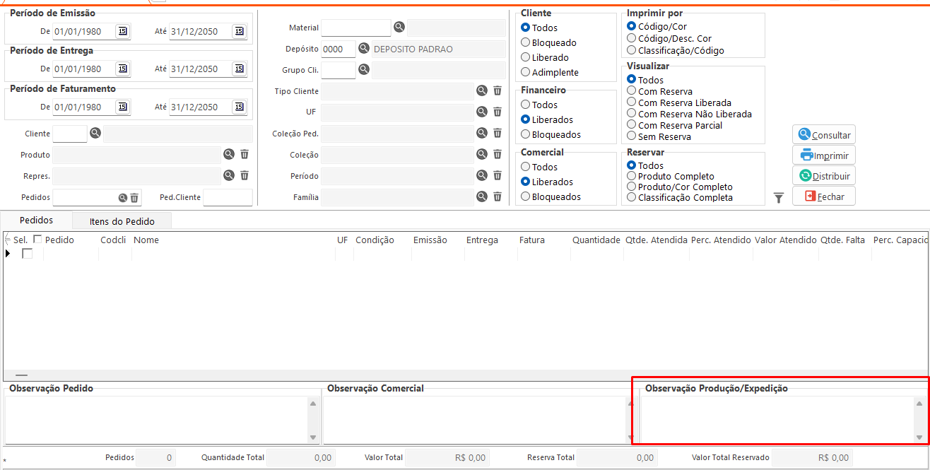Select Com Reserva Parcial in Visualizar
The image size is (930, 470).
pyautogui.click(x=632, y=125)
